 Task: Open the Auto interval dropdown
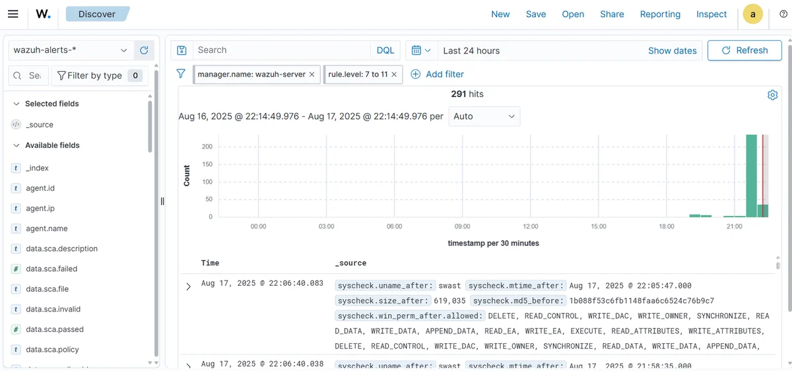(484, 116)
